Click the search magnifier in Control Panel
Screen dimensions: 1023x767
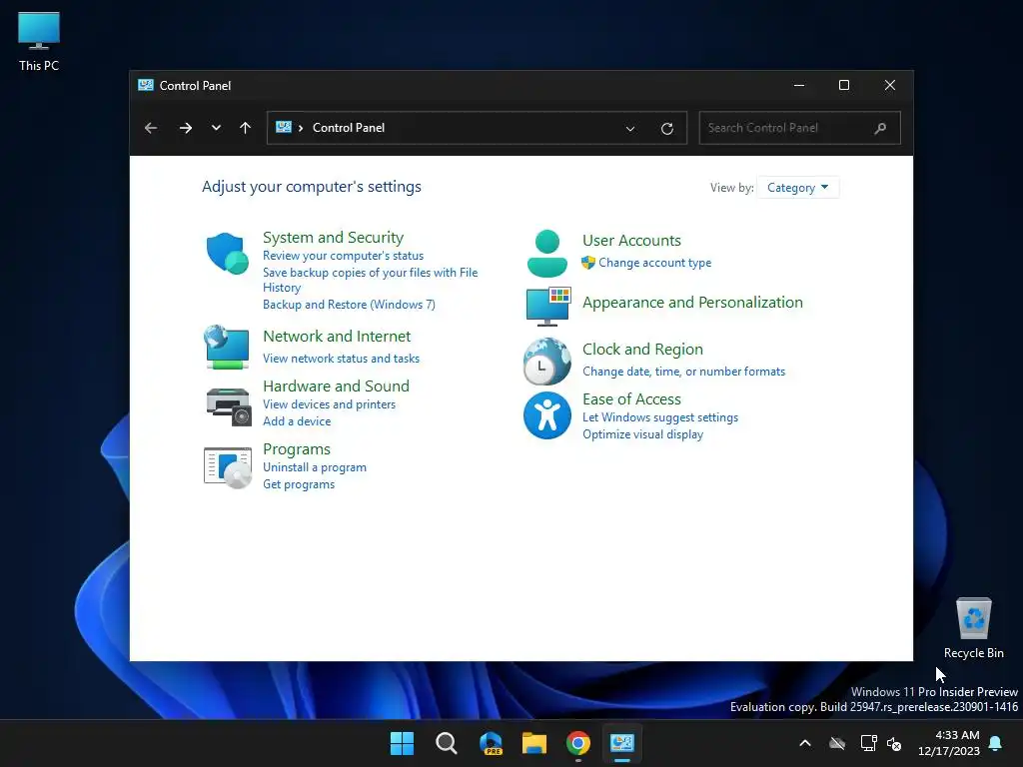(x=880, y=128)
